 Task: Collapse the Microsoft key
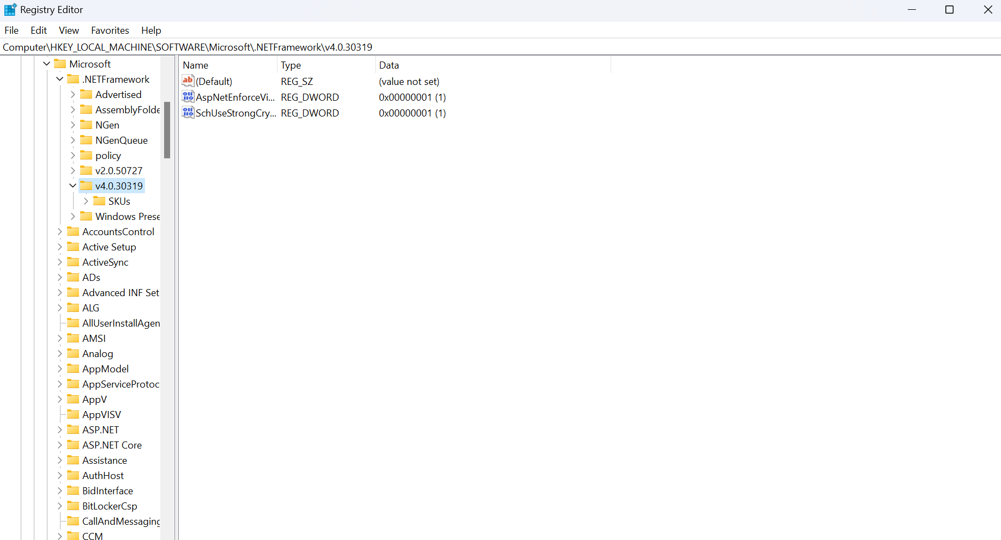coord(46,64)
